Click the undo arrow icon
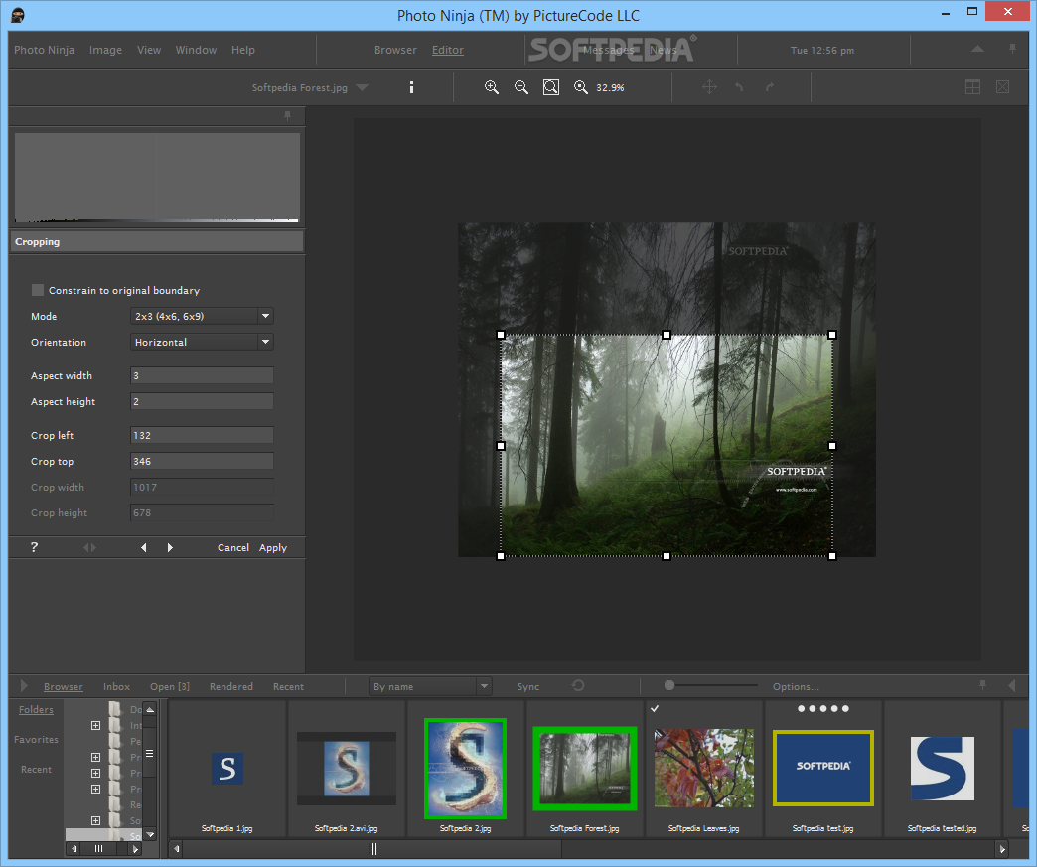 [x=739, y=87]
